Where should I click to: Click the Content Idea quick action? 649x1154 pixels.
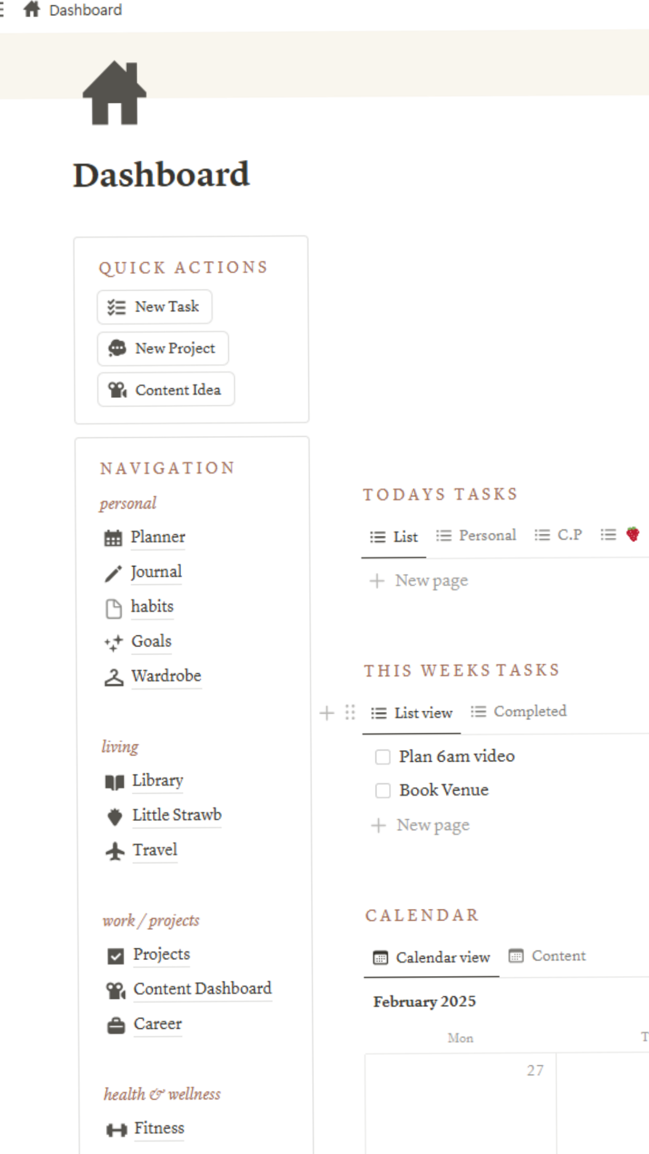(166, 389)
